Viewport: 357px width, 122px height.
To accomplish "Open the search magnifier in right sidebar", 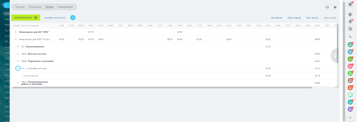I will 350,36.
